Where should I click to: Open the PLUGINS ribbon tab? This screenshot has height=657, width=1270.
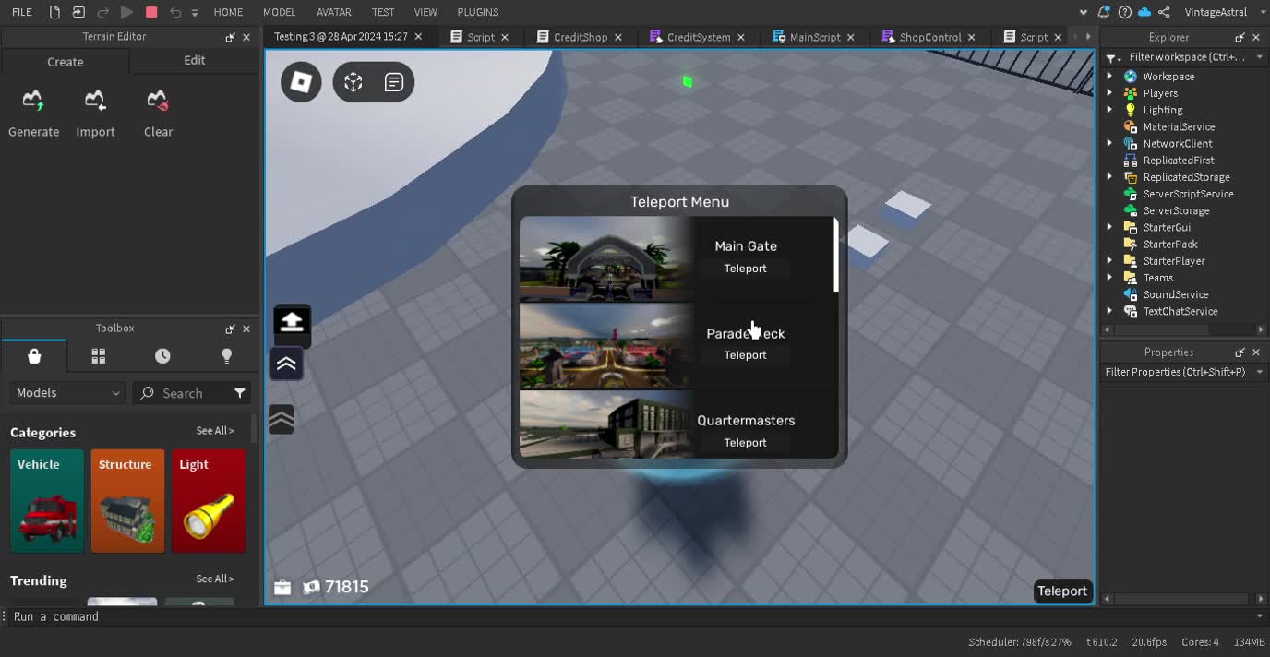pos(478,12)
